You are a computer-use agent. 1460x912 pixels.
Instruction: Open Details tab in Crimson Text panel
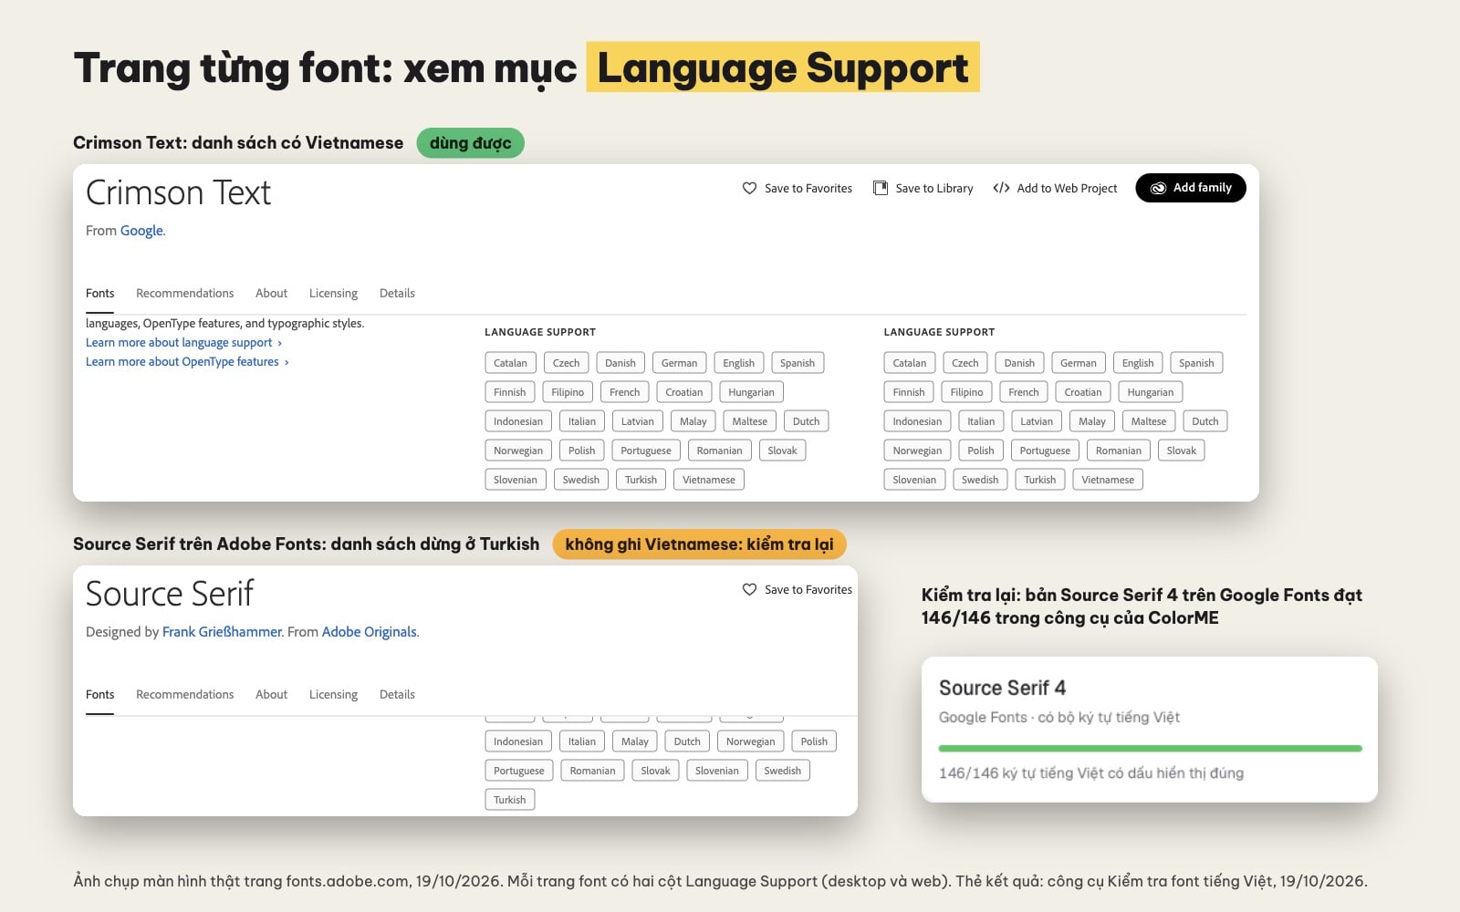(397, 293)
